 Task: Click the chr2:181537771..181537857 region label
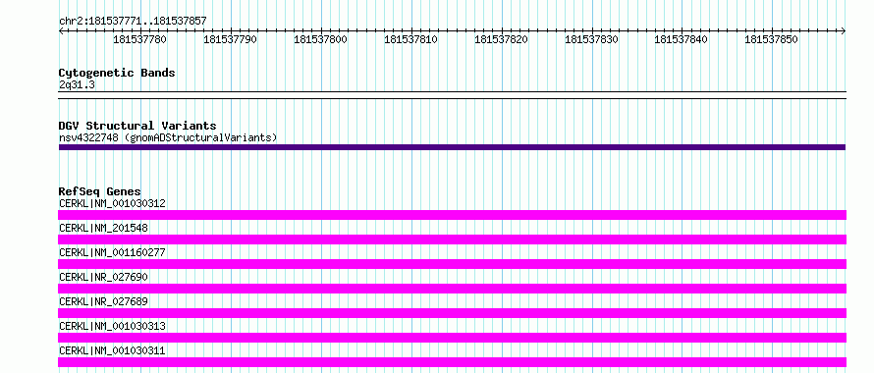133,22
